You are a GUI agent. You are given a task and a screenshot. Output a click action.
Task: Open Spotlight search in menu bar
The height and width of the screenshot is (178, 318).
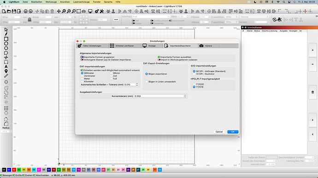[284, 2]
